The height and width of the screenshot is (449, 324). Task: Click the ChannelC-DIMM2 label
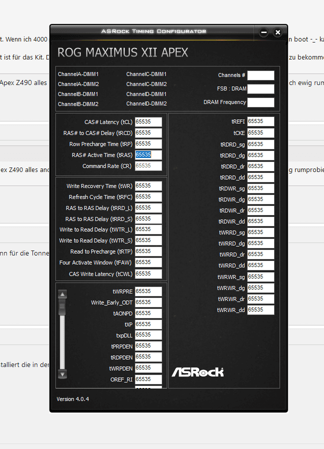[146, 84]
